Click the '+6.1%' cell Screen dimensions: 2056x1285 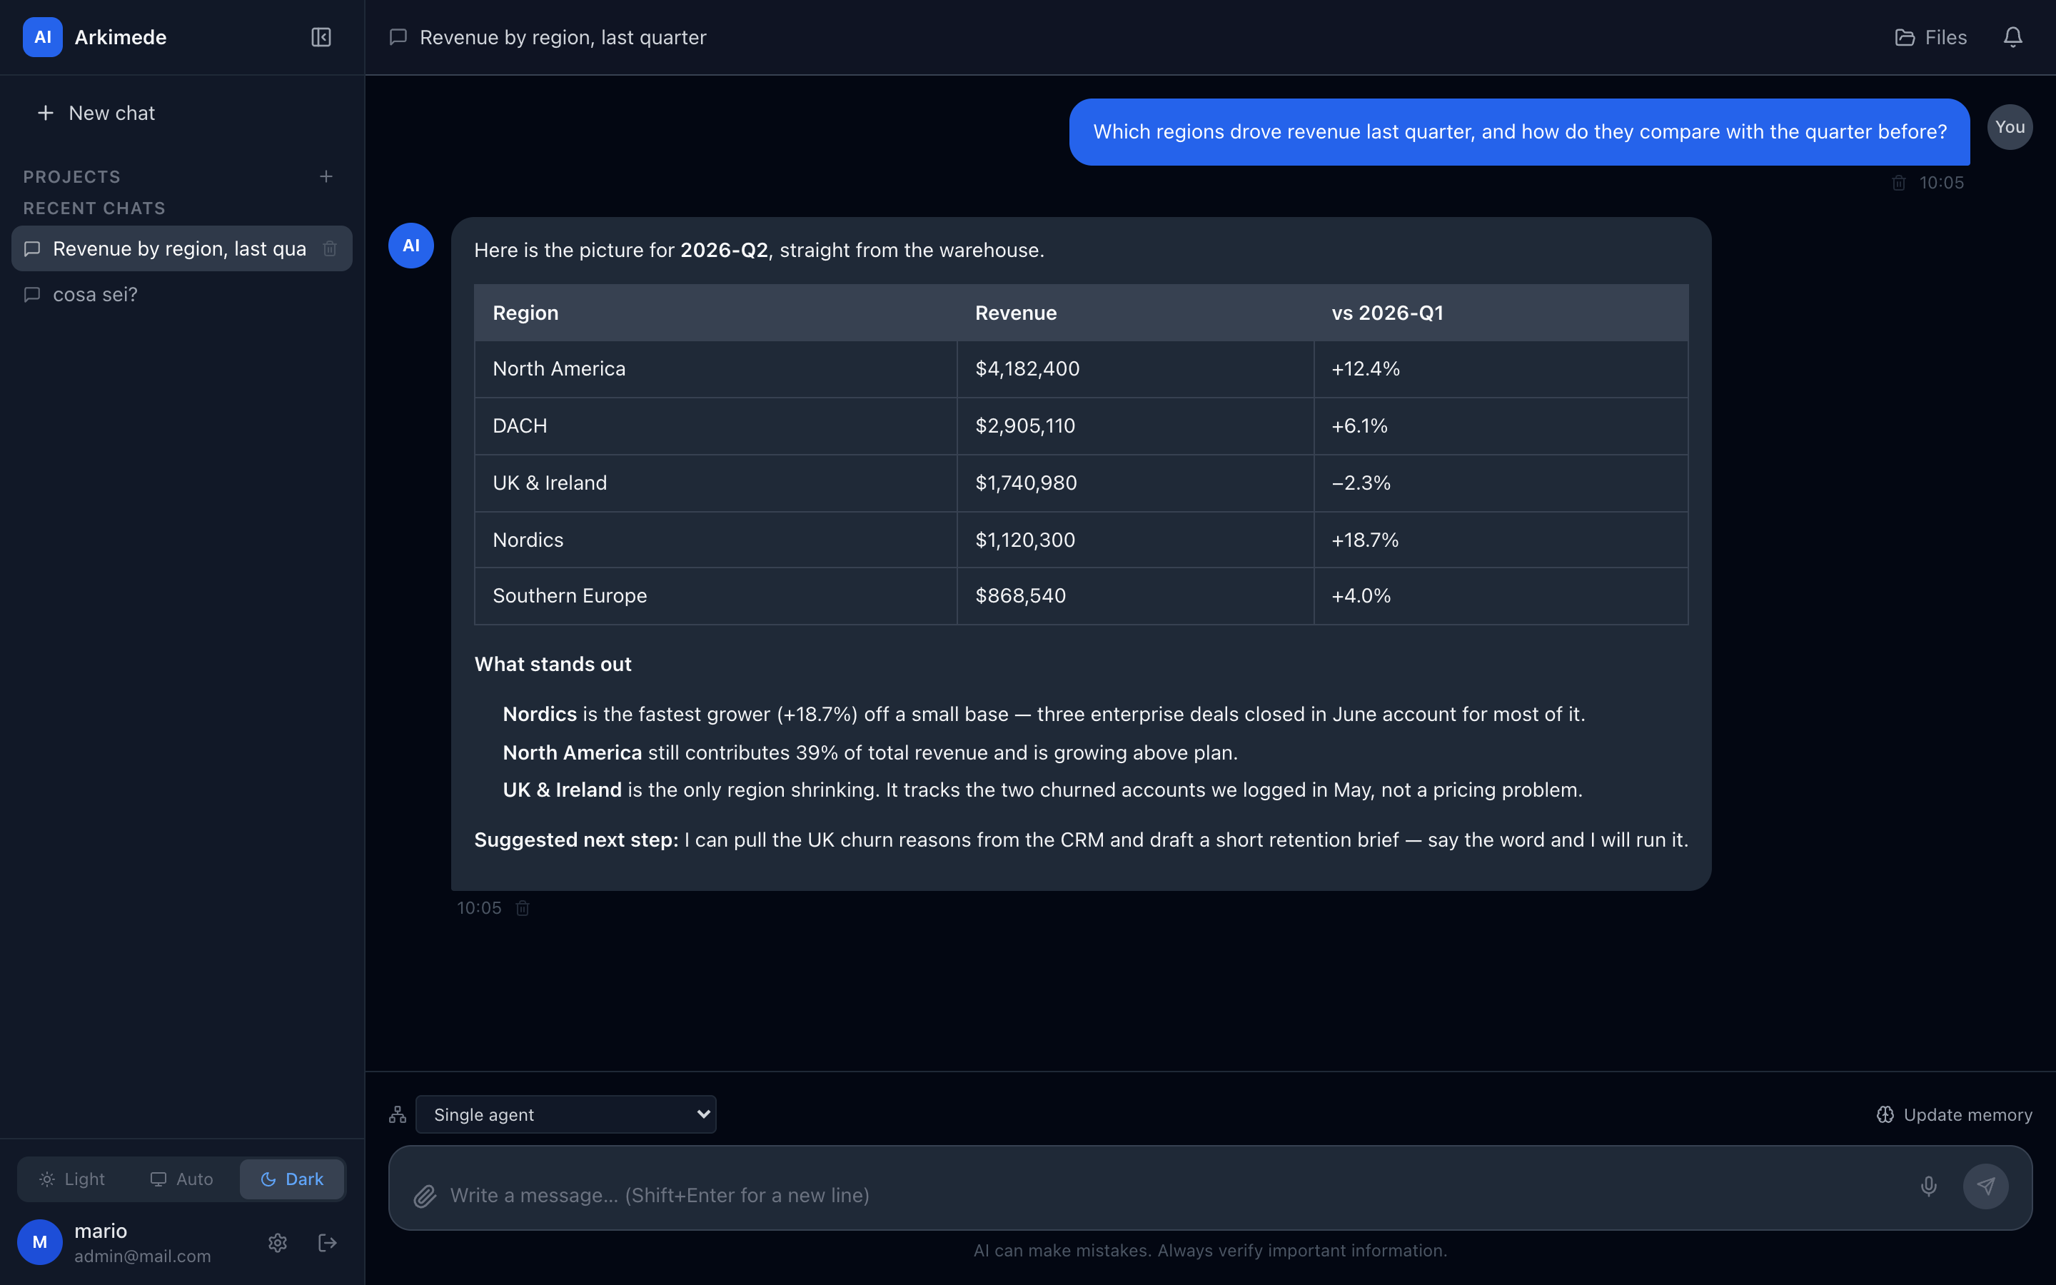1501,425
